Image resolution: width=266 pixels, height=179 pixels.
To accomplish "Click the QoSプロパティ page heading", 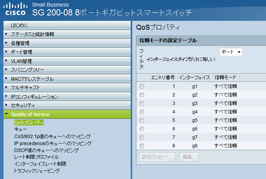I will coord(158,27).
